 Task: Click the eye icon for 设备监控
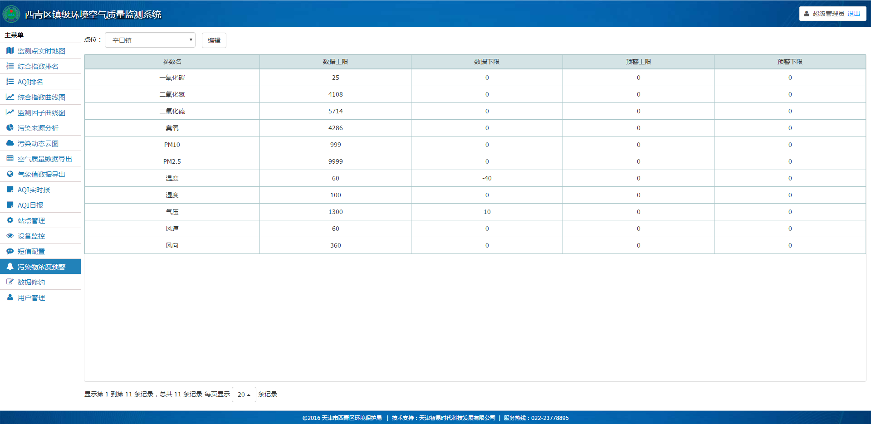click(x=10, y=236)
